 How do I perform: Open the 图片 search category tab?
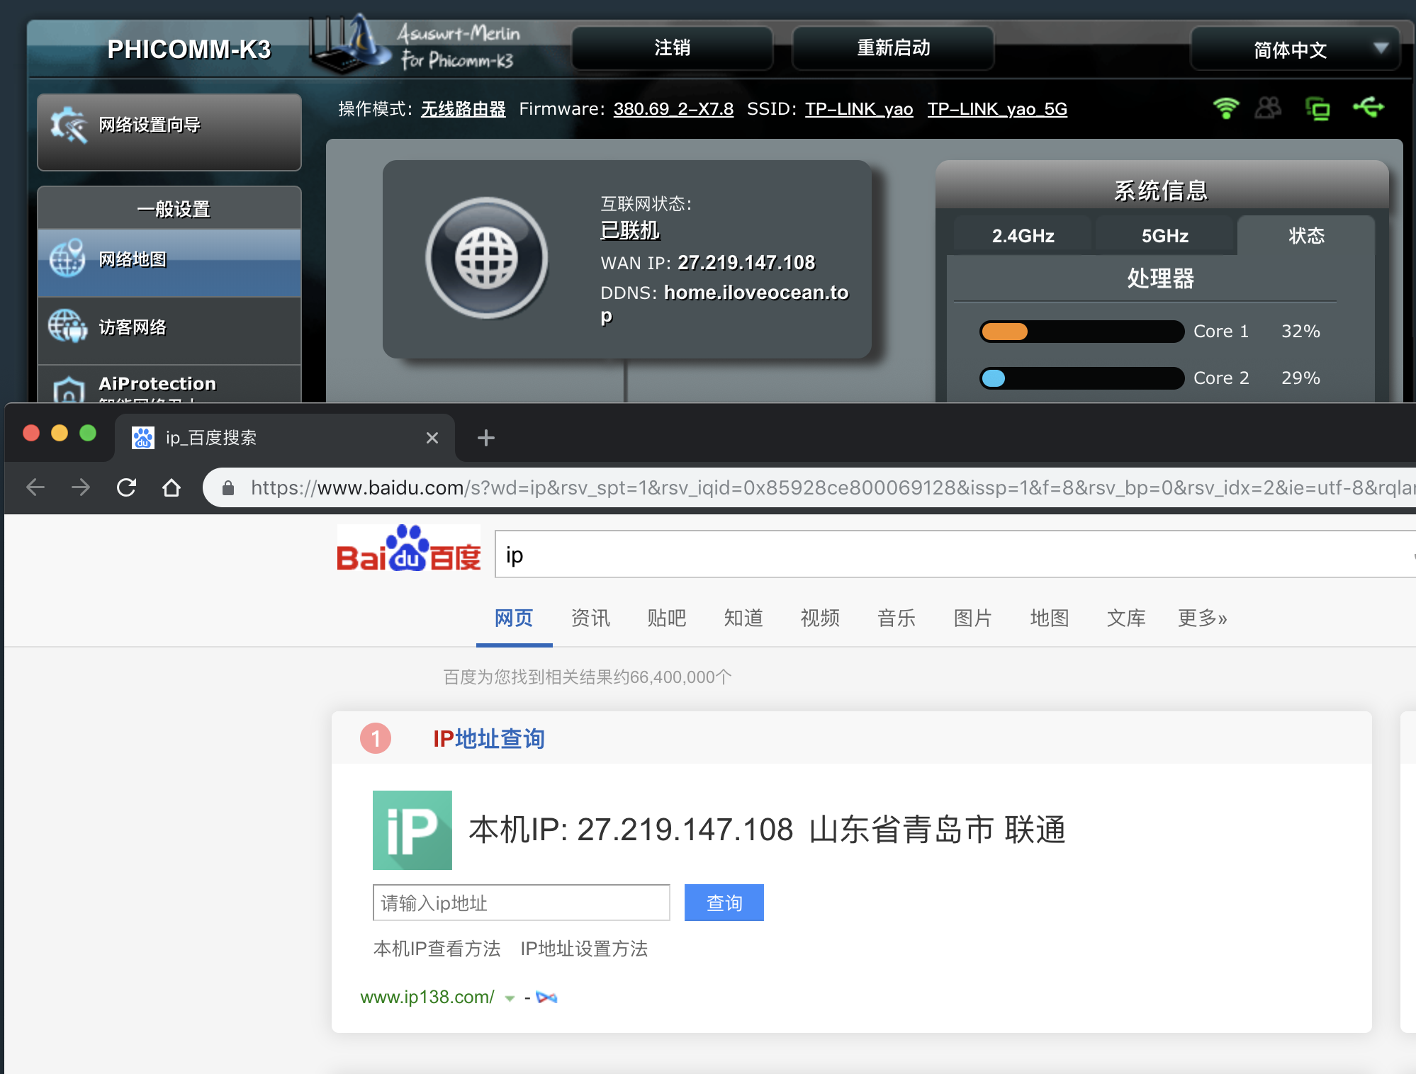pos(973,618)
